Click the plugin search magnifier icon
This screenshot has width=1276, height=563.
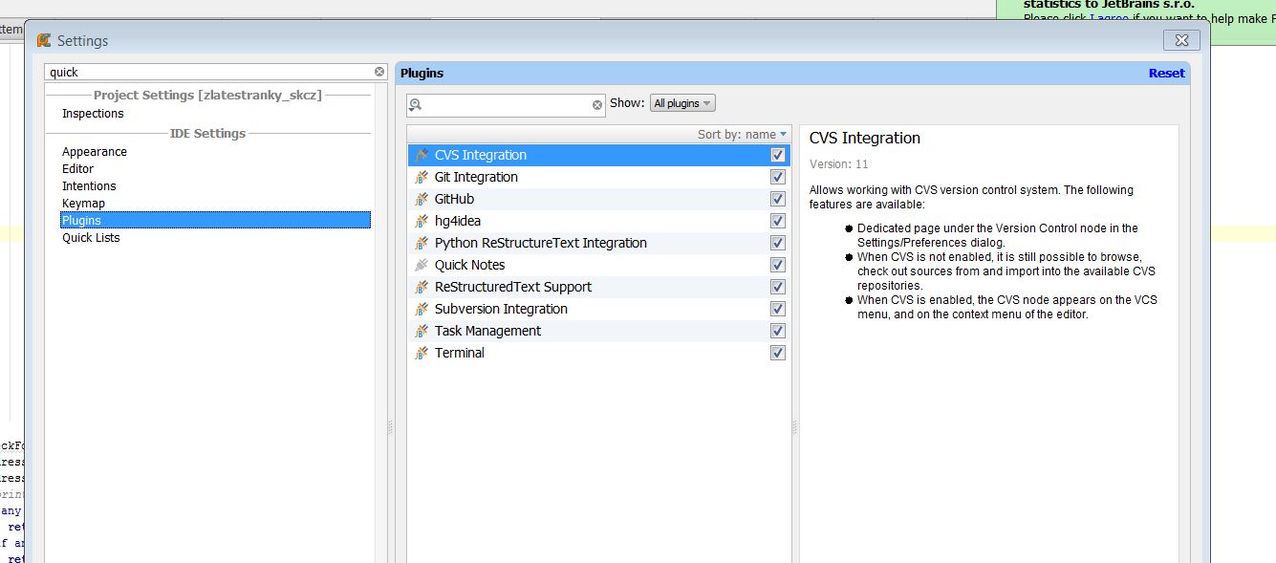coord(416,105)
